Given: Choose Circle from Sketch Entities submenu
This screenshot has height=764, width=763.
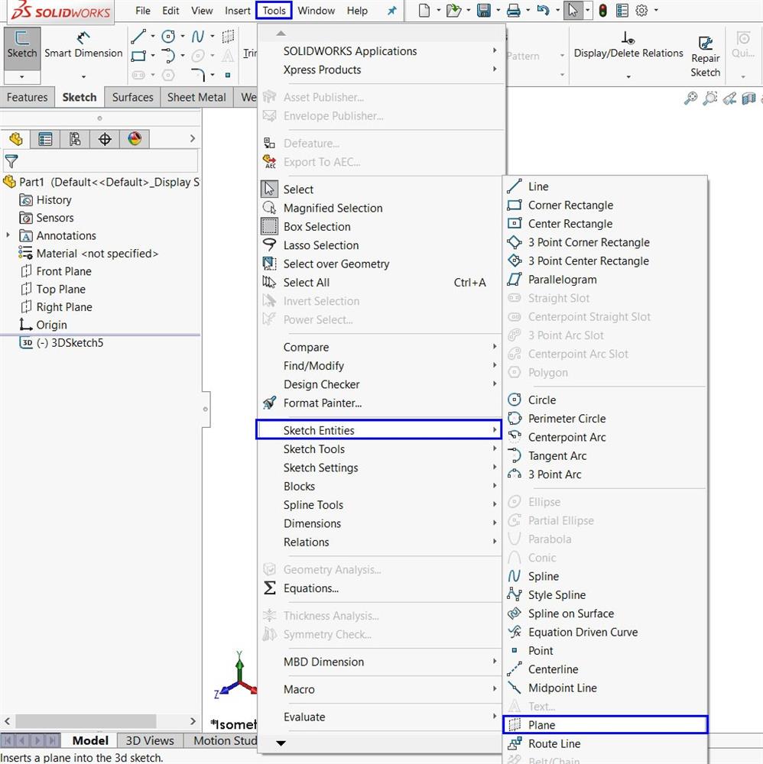Looking at the screenshot, I should click(x=605, y=400).
